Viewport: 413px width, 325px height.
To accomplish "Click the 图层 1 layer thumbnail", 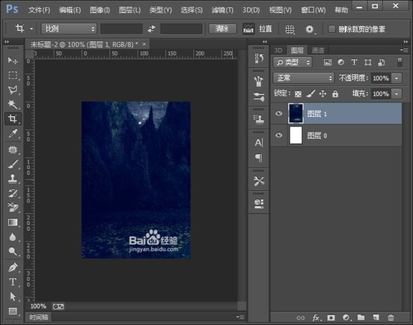I will [x=295, y=113].
